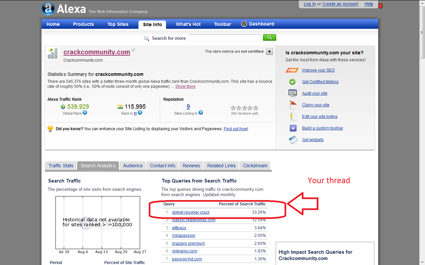Select the Site Info tab
The height and width of the screenshot is (265, 425).
coord(152,25)
